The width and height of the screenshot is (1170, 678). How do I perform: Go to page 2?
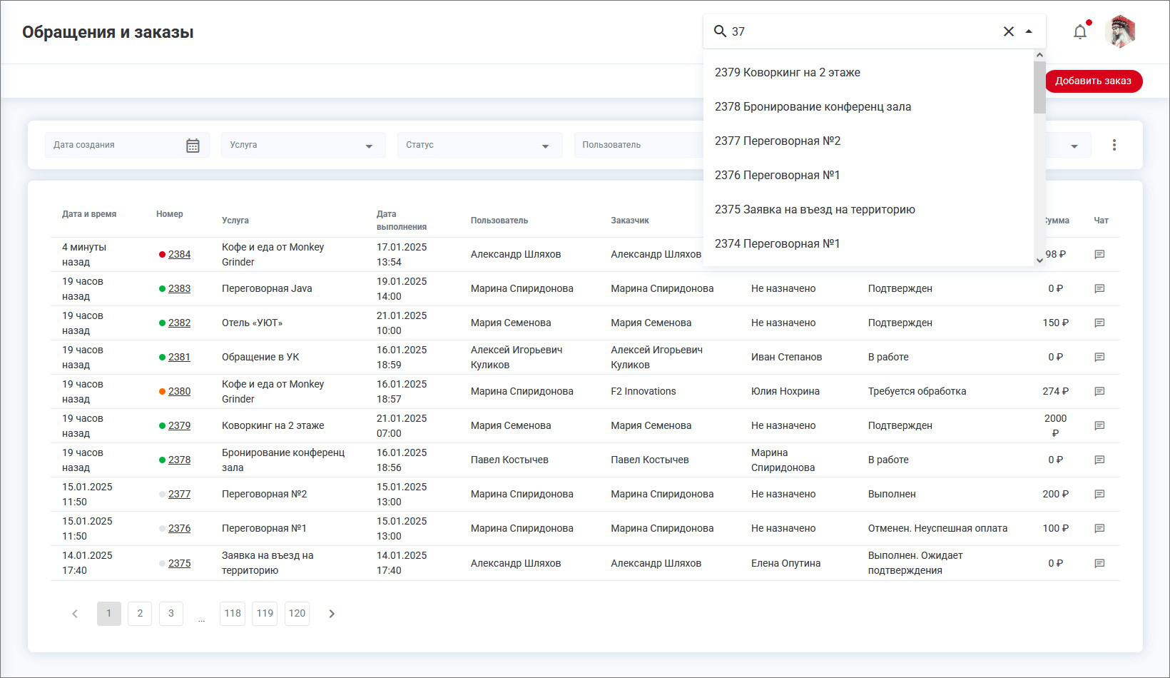click(x=140, y=614)
